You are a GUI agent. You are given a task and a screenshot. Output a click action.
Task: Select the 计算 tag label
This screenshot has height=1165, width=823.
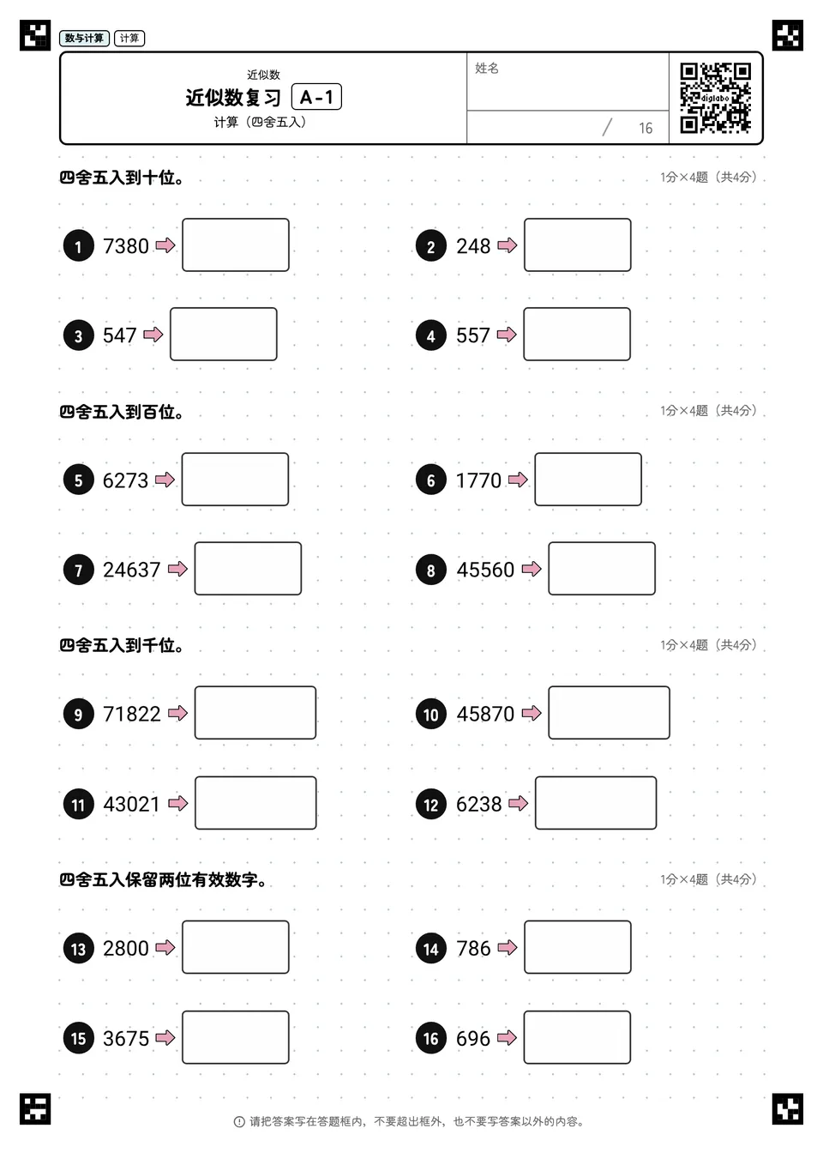(129, 38)
